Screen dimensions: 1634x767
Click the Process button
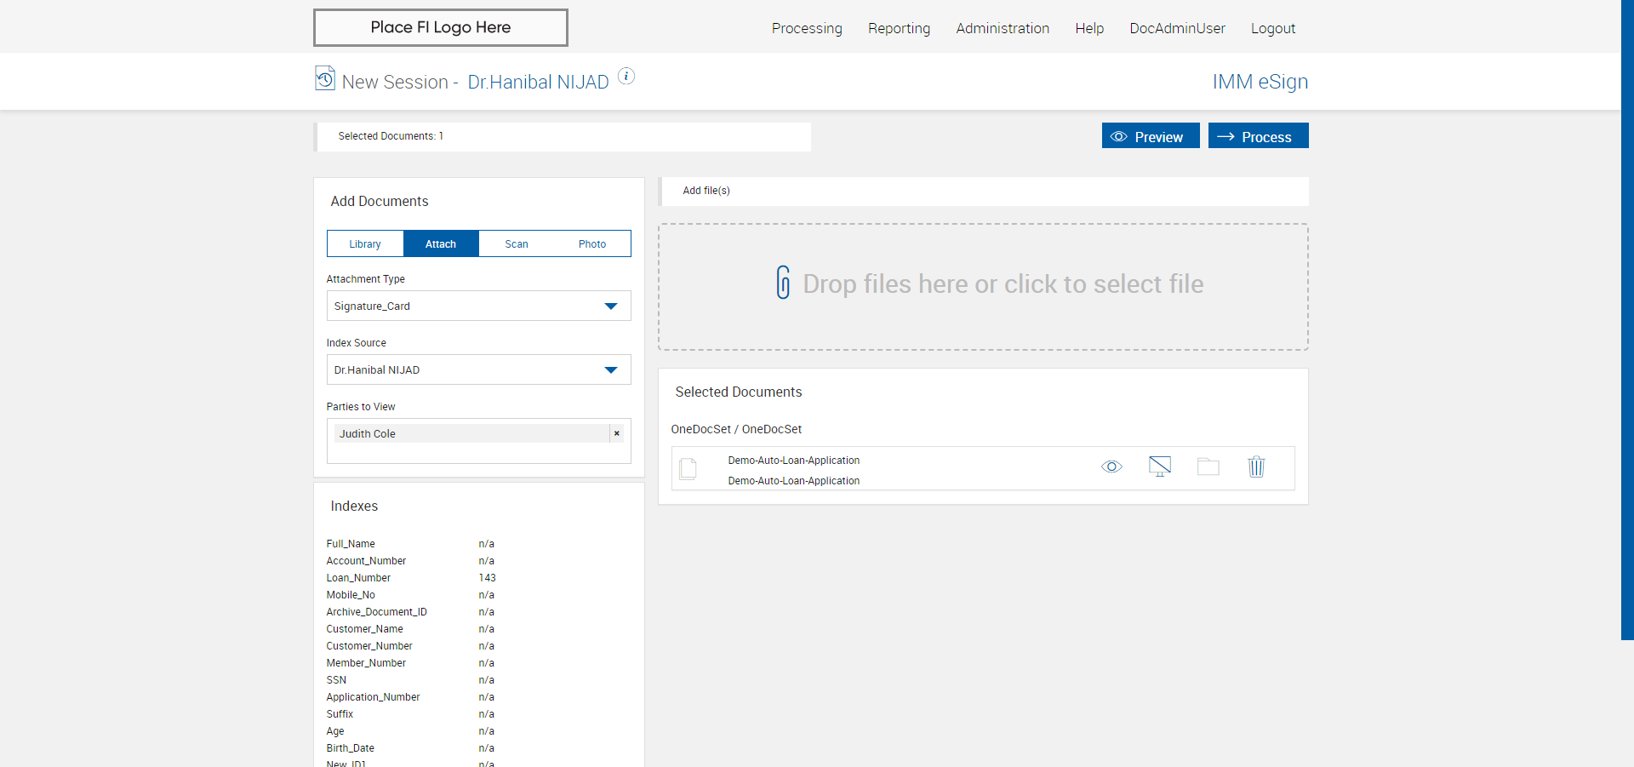pos(1258,136)
